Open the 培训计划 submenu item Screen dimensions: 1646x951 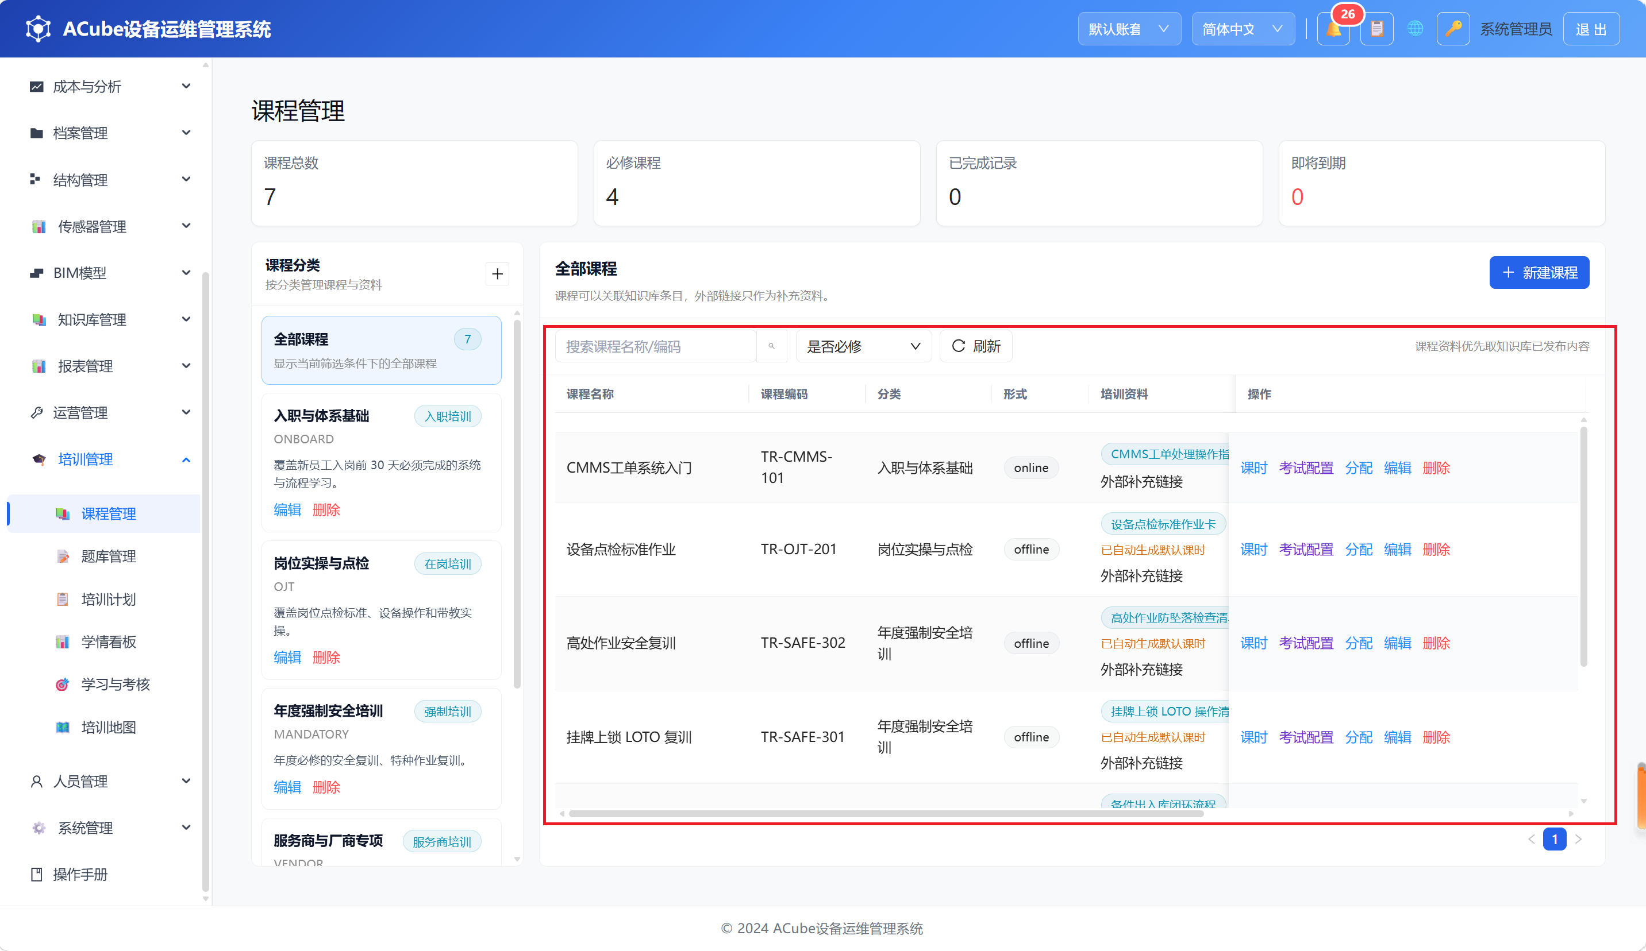click(x=103, y=599)
